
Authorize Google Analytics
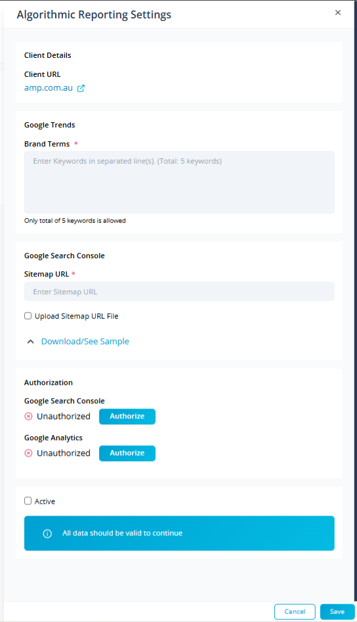point(127,453)
